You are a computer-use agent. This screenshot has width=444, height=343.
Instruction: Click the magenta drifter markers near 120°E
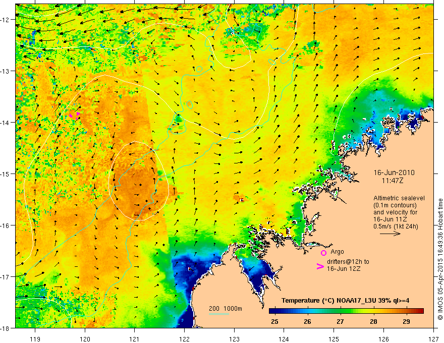(75, 116)
